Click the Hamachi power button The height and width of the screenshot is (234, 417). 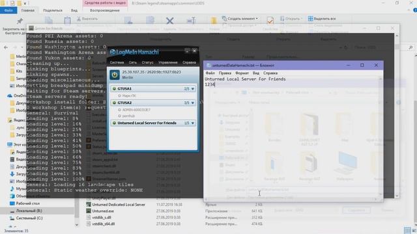115,75
